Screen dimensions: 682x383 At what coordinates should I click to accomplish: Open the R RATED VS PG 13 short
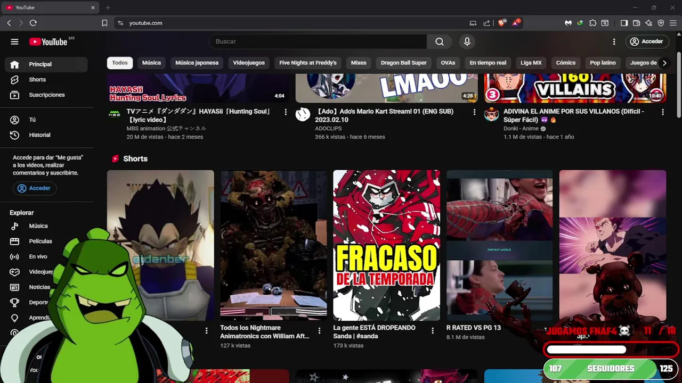(x=500, y=245)
